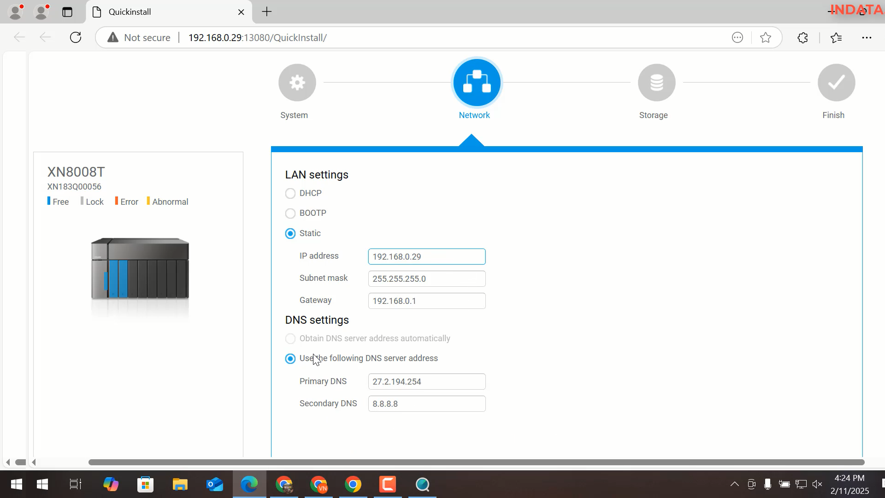The width and height of the screenshot is (885, 498).
Task: Choose the Static LAN option
Action: (290, 233)
